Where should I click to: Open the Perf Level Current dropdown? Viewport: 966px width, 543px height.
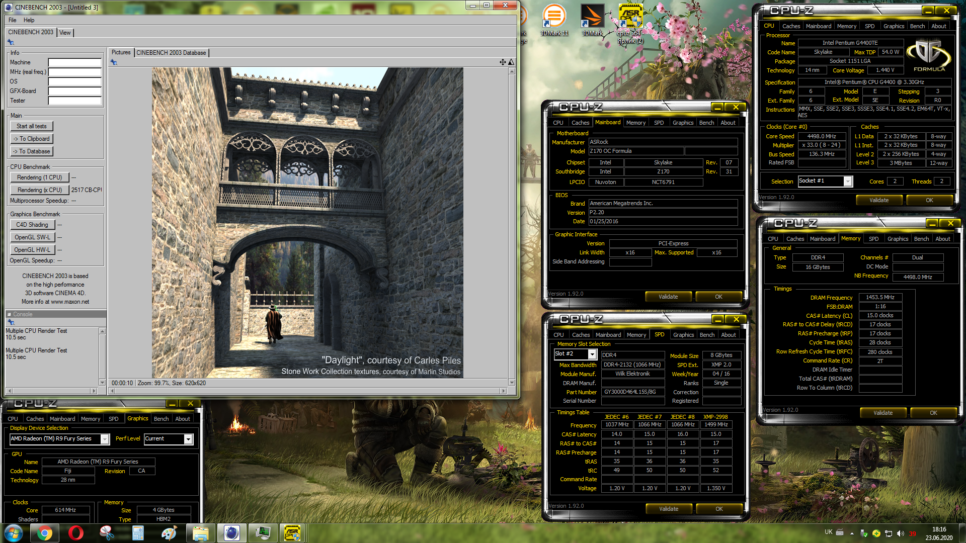(188, 439)
